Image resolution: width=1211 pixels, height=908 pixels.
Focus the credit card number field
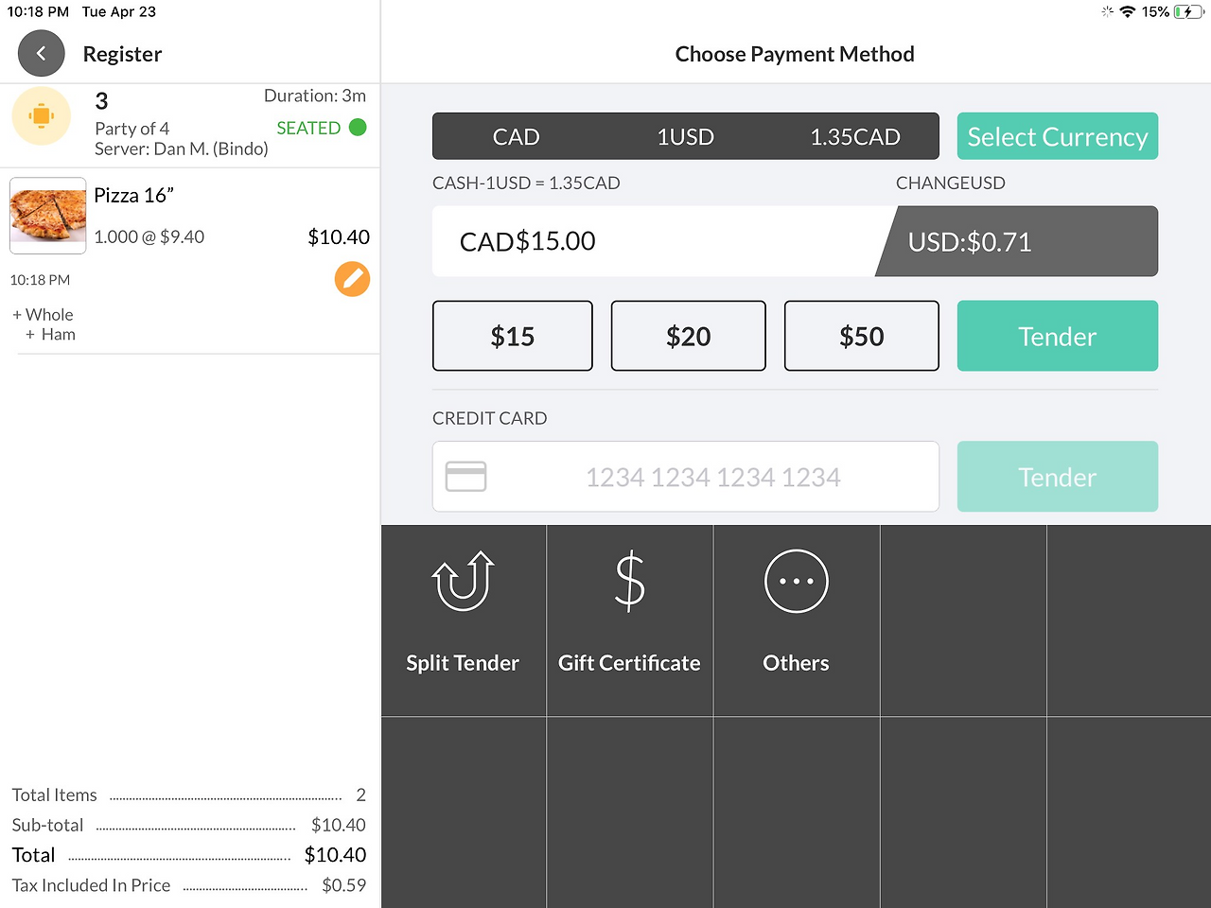pos(686,477)
